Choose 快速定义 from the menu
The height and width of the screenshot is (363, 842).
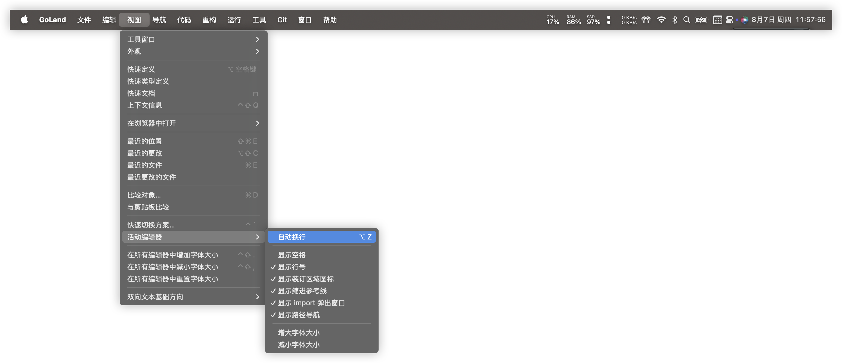(x=193, y=69)
